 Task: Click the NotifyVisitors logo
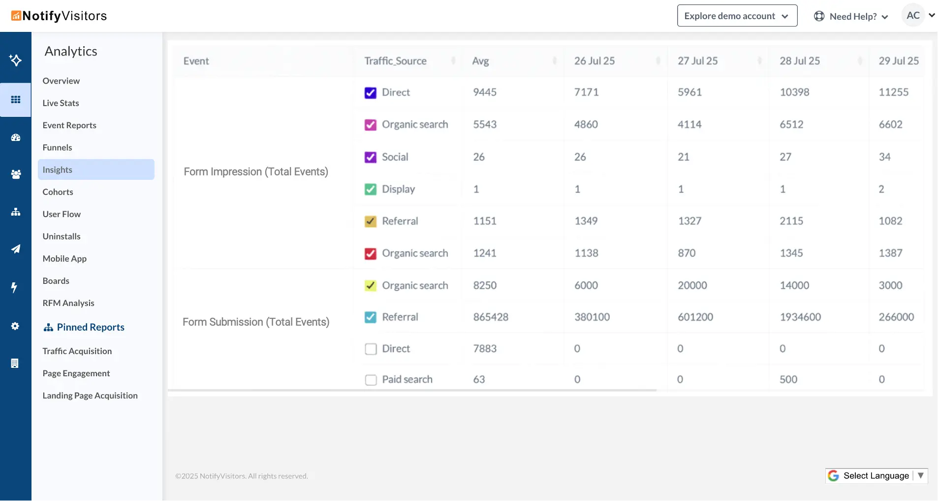[x=59, y=16]
